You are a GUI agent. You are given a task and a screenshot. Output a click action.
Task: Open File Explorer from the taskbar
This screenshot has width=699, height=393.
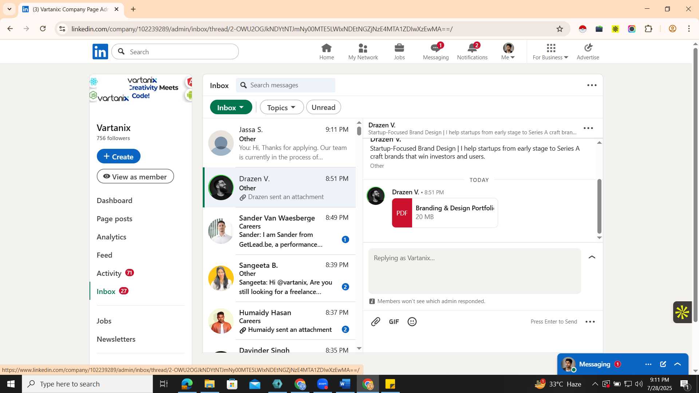point(210,384)
